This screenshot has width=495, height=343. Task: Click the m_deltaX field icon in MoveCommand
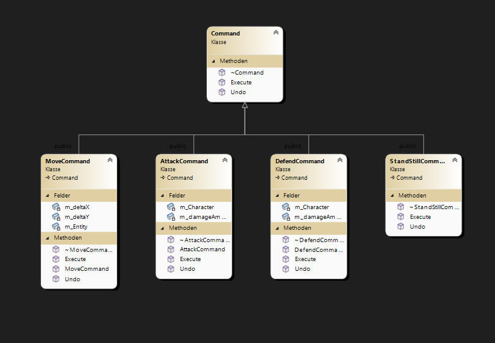point(56,207)
